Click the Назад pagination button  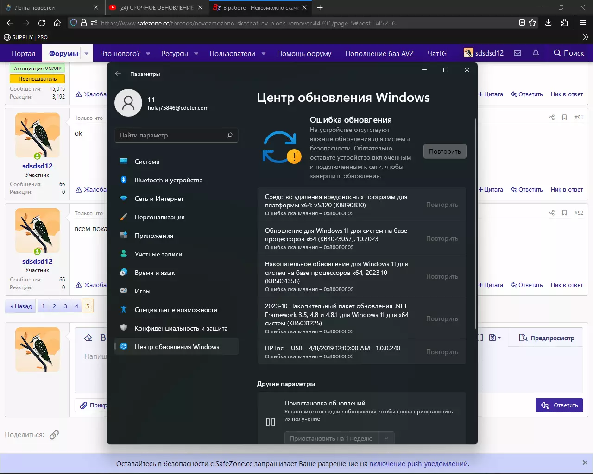click(21, 306)
